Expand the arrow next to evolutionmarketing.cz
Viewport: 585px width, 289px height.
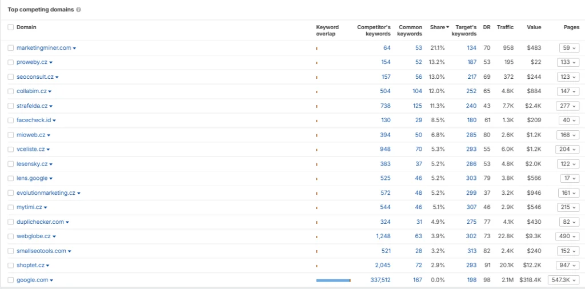point(79,193)
